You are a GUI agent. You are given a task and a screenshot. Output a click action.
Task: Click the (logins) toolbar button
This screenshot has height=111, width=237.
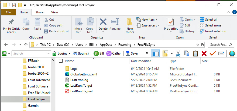[x=81, y=53]
